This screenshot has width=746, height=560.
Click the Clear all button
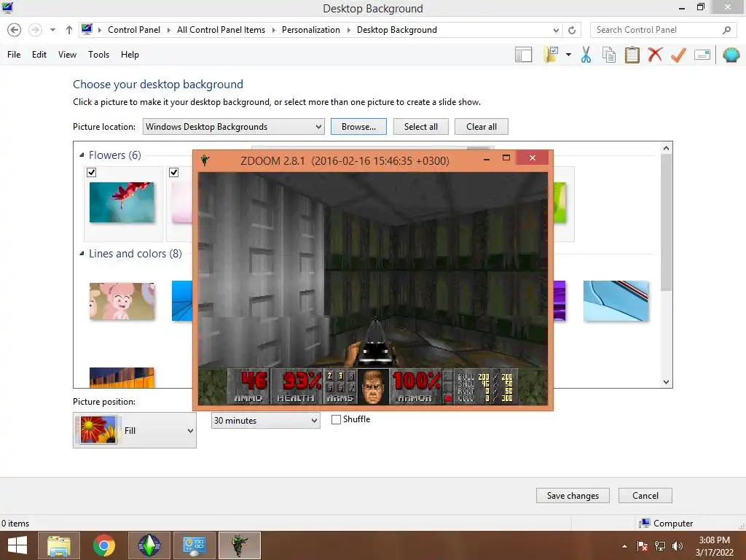481,127
